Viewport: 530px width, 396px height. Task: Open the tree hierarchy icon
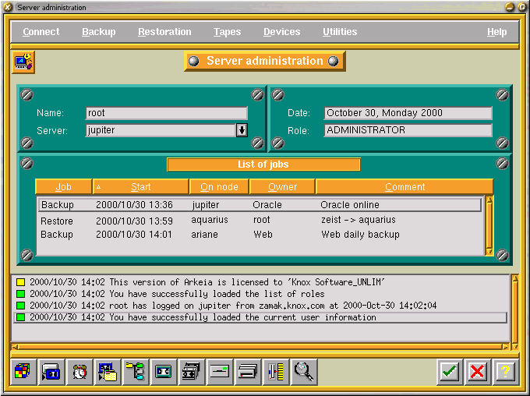(x=136, y=372)
